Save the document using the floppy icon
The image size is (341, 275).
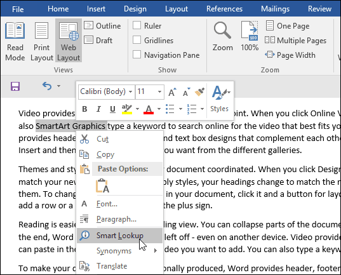tap(15, 86)
